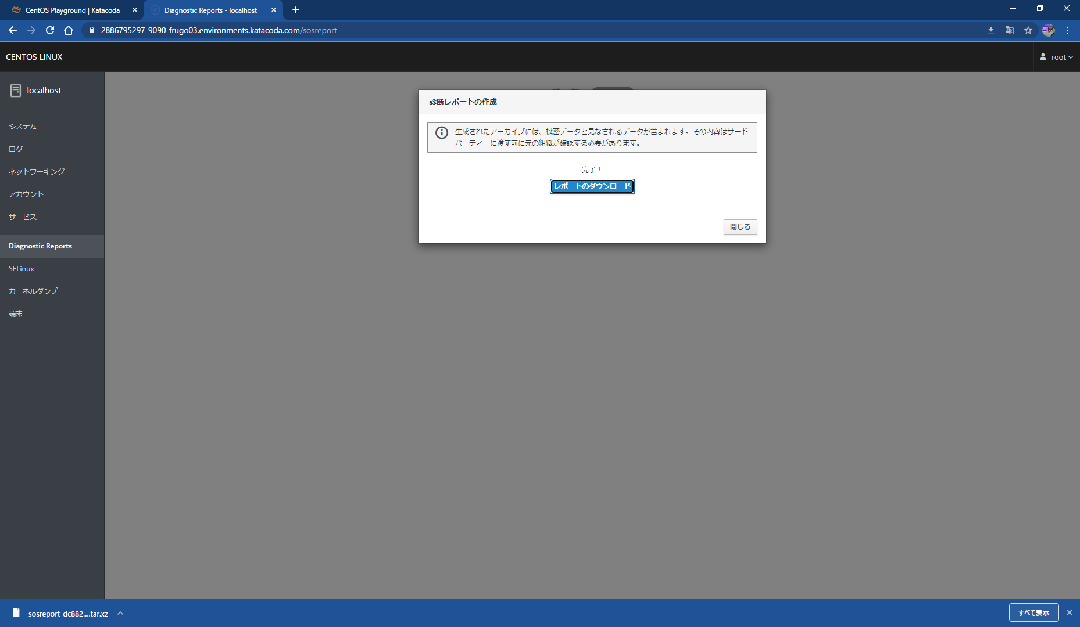Screen dimensions: 1080x627
Task: Open a new browser tab
Action: coord(296,10)
